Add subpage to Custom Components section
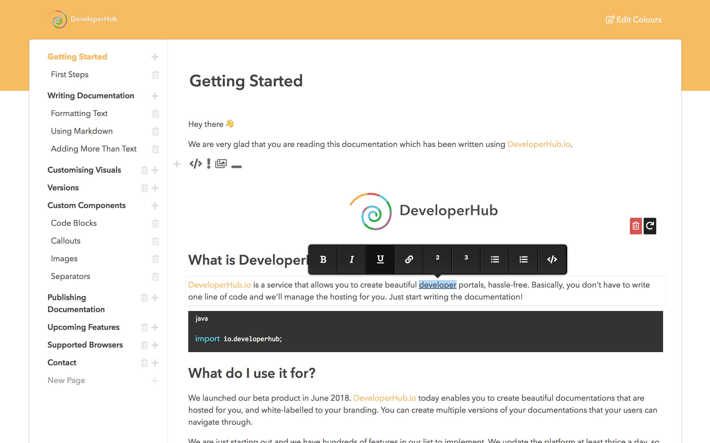 coord(155,206)
